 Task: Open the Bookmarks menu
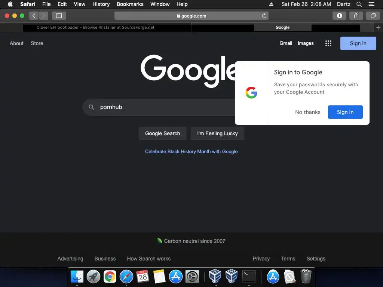click(x=130, y=4)
